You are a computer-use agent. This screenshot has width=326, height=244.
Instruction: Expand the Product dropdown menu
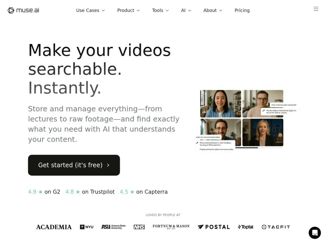click(x=128, y=10)
